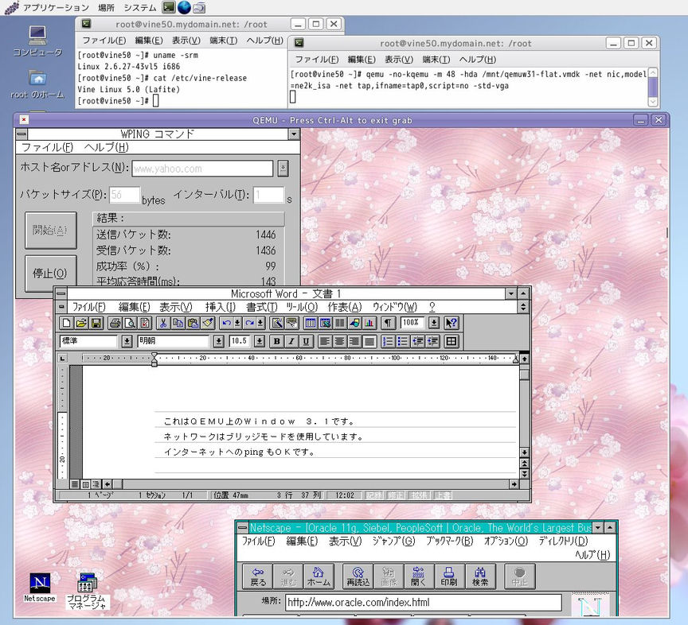Screen dimensions: 688x625
Task: Open Print Preview from Word toolbar
Action: 130,323
